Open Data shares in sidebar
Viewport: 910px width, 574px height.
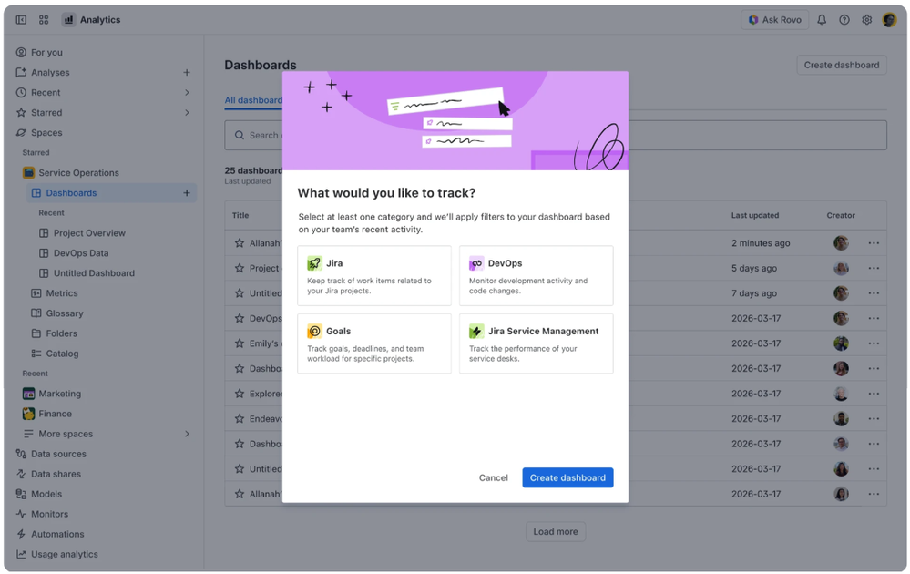click(56, 474)
